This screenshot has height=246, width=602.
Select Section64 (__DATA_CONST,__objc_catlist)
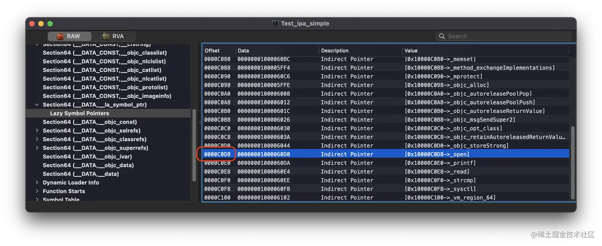(x=102, y=70)
